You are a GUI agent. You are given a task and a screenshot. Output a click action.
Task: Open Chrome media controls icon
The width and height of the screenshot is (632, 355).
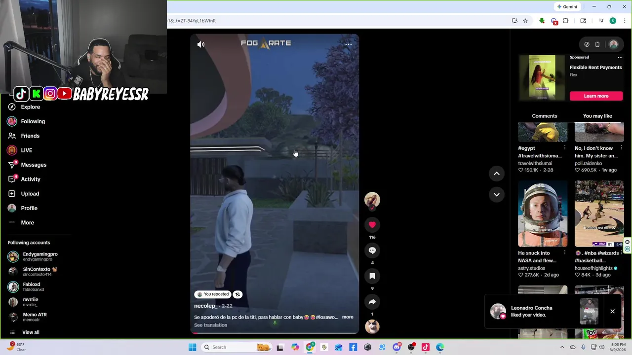(601, 21)
